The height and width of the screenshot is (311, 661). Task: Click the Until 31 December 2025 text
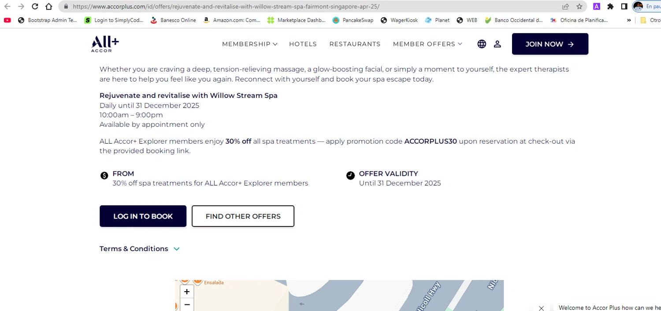click(x=400, y=183)
